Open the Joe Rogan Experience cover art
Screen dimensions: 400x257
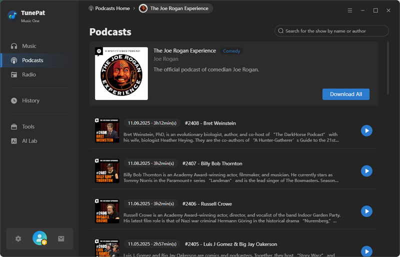(121, 73)
